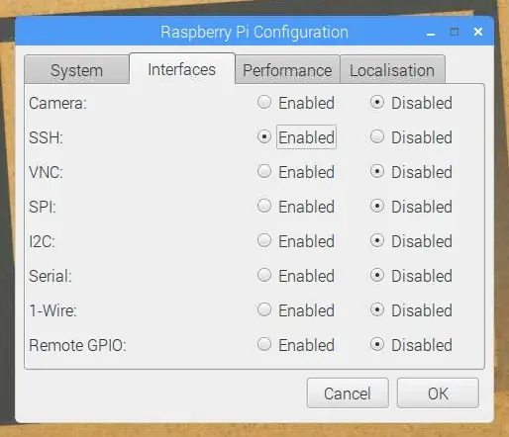Screen dimensions: 509x437
Task: Go to the Localisation tab
Action: (392, 70)
